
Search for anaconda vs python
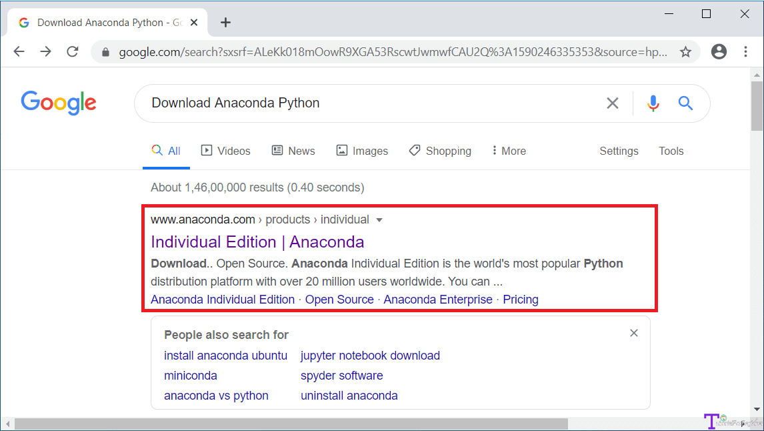pyautogui.click(x=217, y=396)
